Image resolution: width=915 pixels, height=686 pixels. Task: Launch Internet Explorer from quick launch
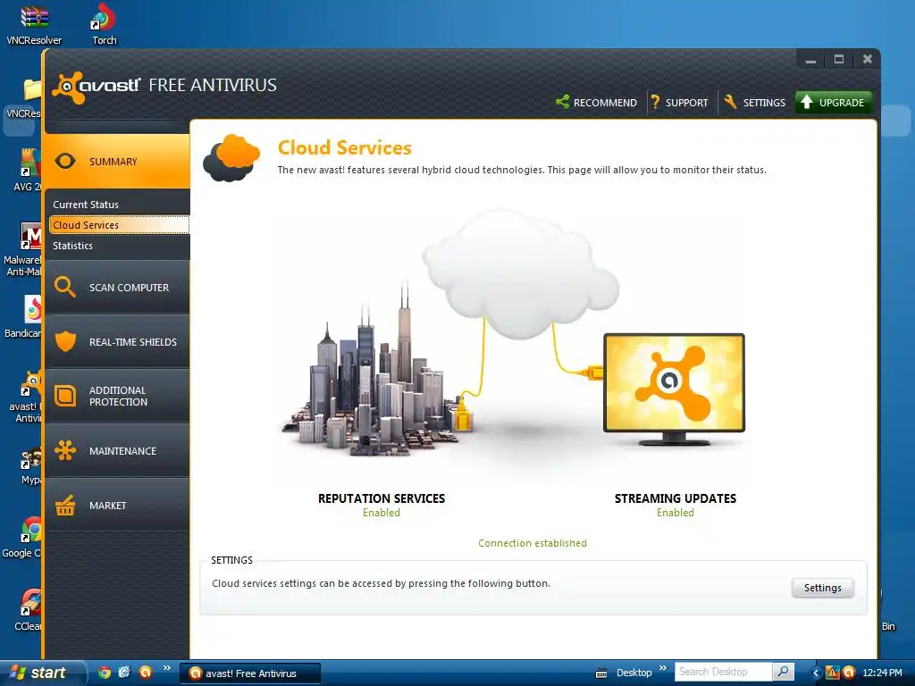tap(124, 673)
